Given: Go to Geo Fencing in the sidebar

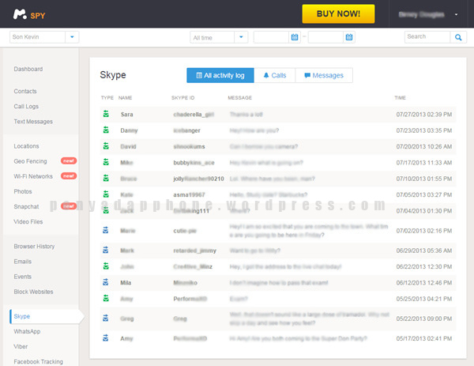Looking at the screenshot, I should click(x=30, y=161).
